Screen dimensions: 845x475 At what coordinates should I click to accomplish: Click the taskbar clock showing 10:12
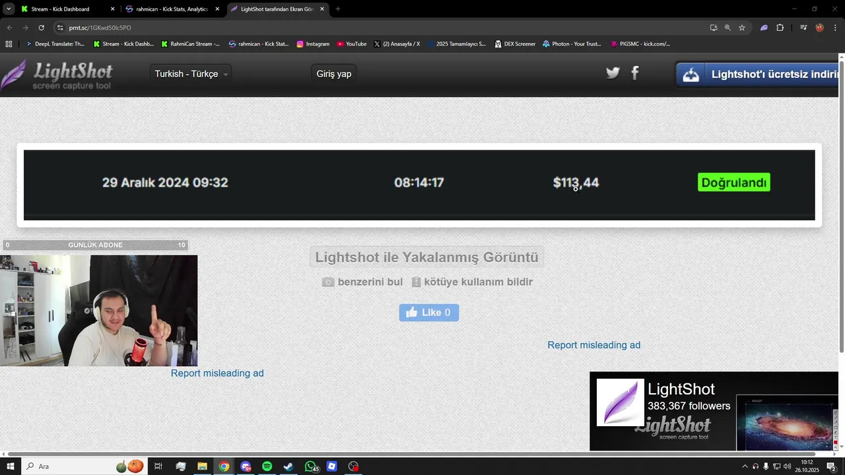click(807, 466)
